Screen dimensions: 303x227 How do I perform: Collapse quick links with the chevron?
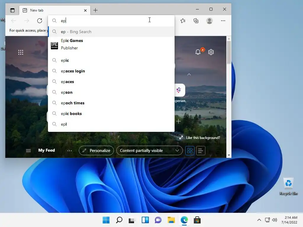pos(189,74)
